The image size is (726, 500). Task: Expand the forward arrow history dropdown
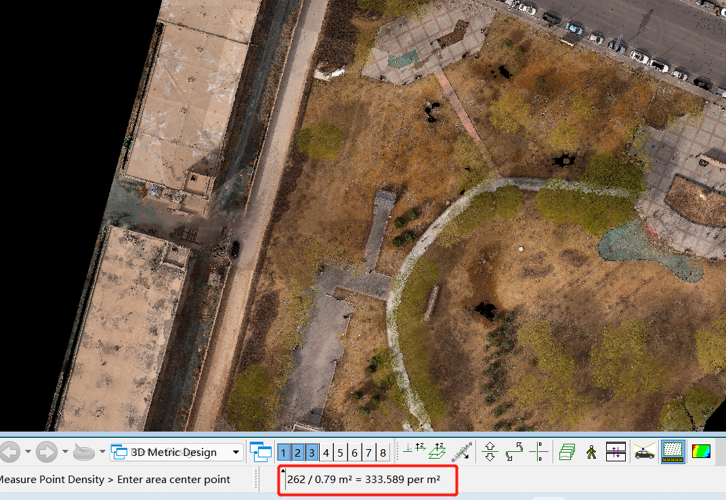tap(65, 452)
